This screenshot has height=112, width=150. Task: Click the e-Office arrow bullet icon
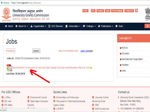pyautogui.click(x=2, y=97)
